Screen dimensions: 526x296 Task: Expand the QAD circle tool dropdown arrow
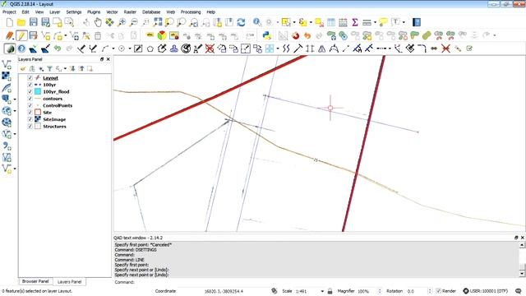click(130, 49)
